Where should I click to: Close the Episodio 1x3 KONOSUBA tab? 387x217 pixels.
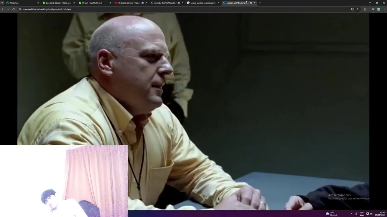tap(182, 3)
